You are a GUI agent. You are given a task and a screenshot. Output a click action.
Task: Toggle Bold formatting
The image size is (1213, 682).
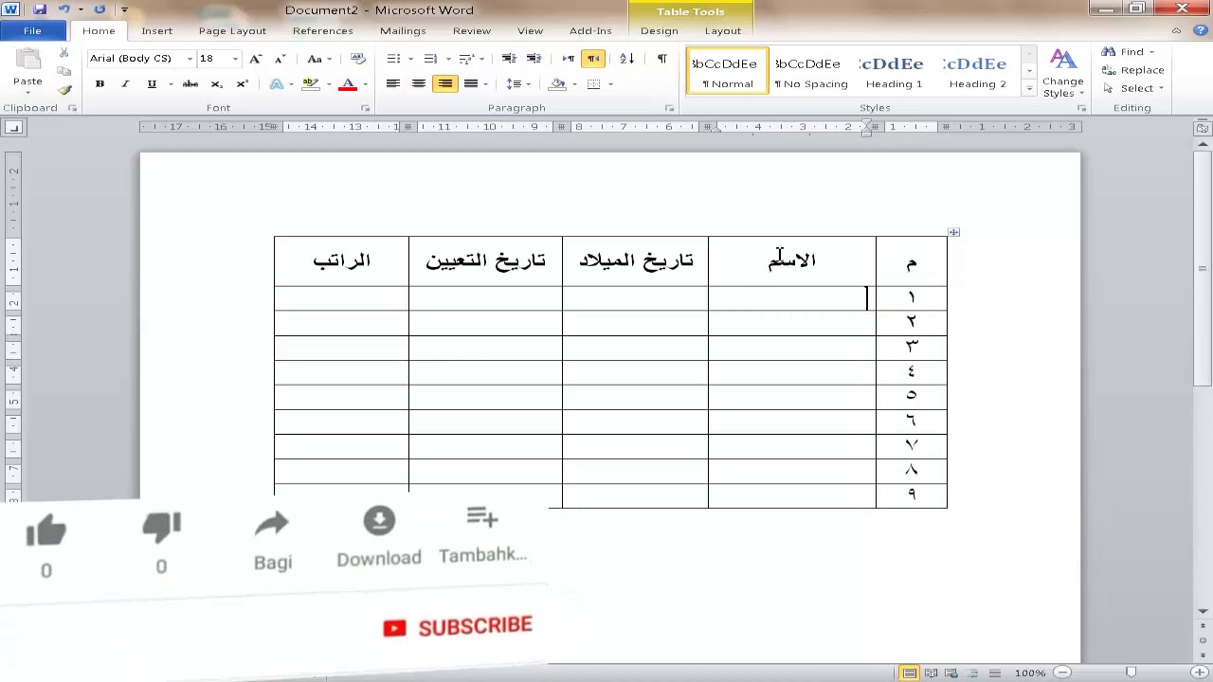[100, 84]
